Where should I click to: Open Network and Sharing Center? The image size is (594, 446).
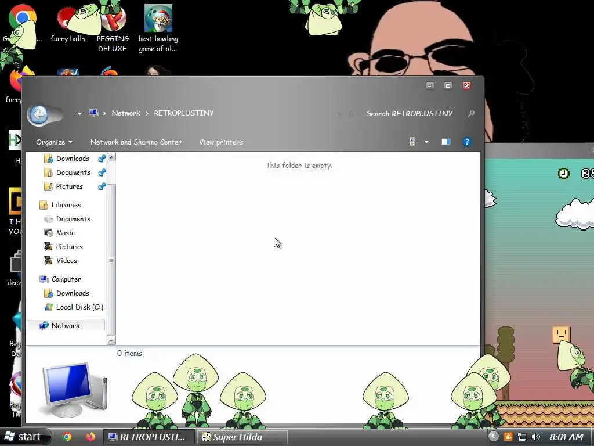click(136, 142)
